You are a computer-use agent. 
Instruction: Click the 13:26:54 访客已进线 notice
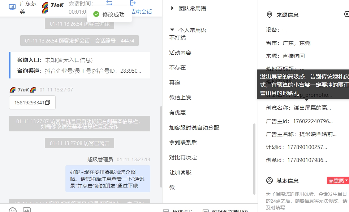[x=79, y=24]
